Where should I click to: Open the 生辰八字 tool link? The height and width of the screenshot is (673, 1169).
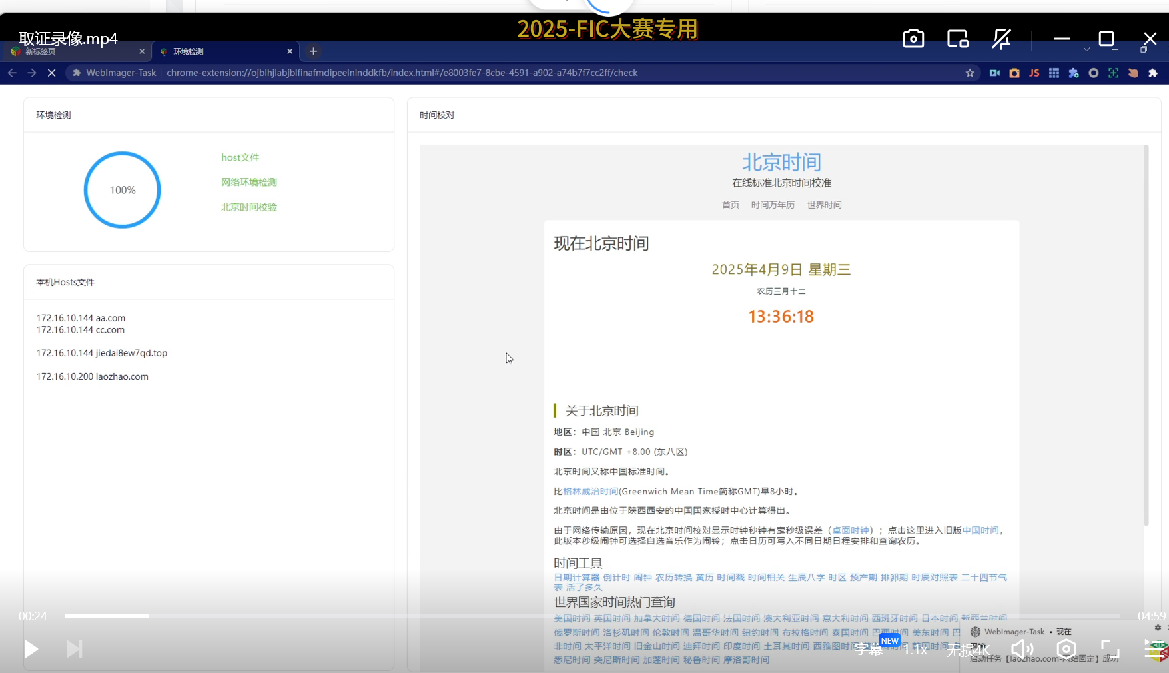tap(807, 578)
